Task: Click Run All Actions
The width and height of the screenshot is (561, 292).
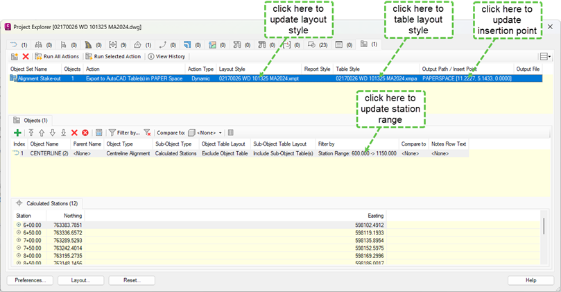Action: (x=57, y=57)
